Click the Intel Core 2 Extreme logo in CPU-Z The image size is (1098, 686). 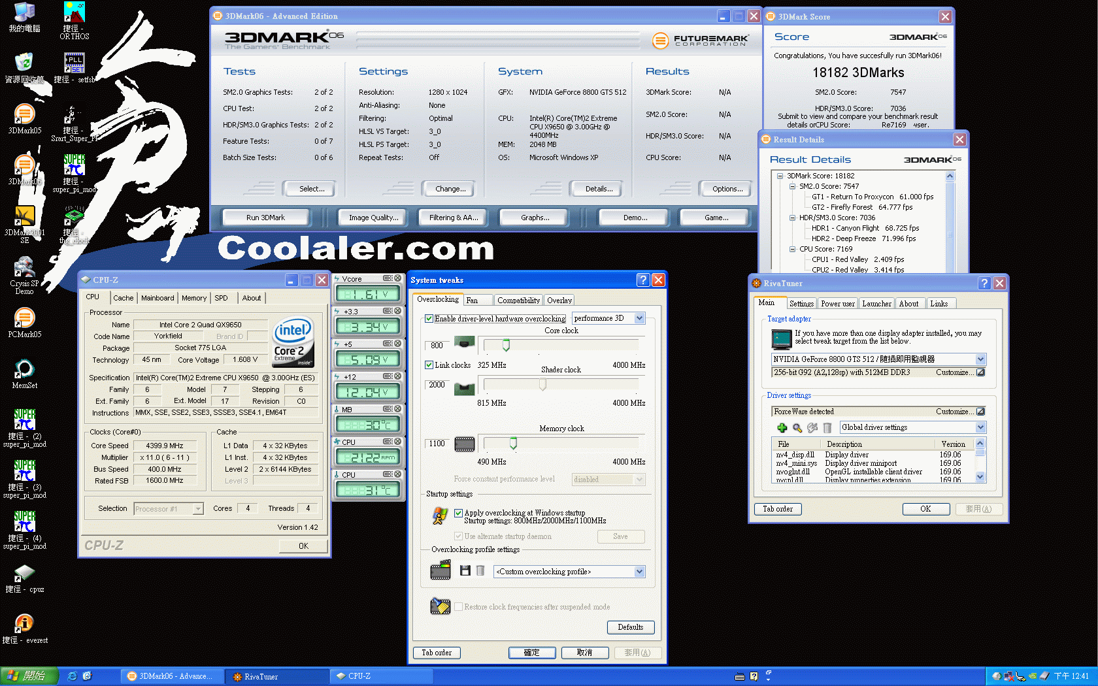pyautogui.click(x=293, y=342)
